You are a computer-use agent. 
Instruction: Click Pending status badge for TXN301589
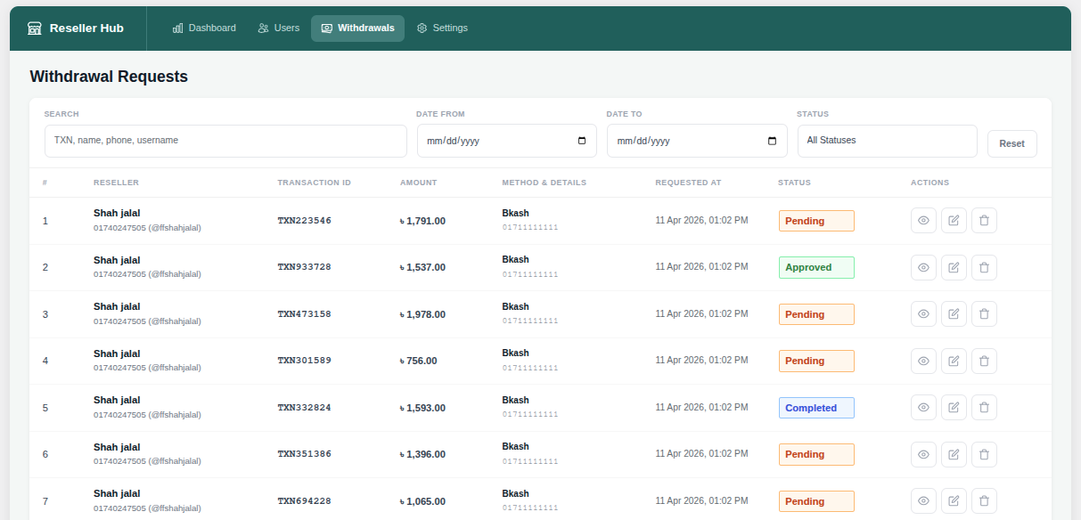tap(816, 361)
